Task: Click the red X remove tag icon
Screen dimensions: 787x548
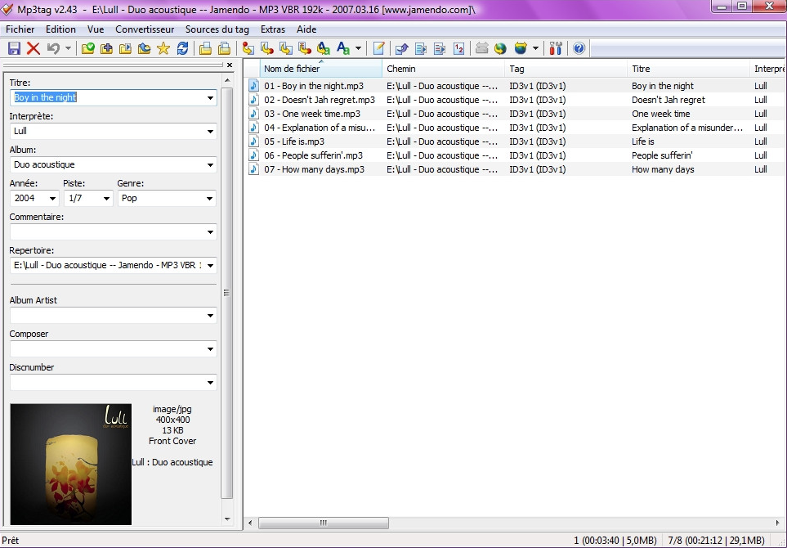Action: (x=34, y=49)
